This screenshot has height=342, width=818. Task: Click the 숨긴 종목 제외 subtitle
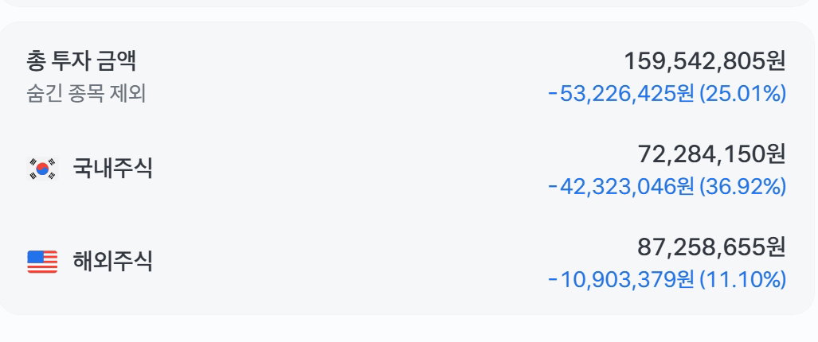[x=86, y=94]
